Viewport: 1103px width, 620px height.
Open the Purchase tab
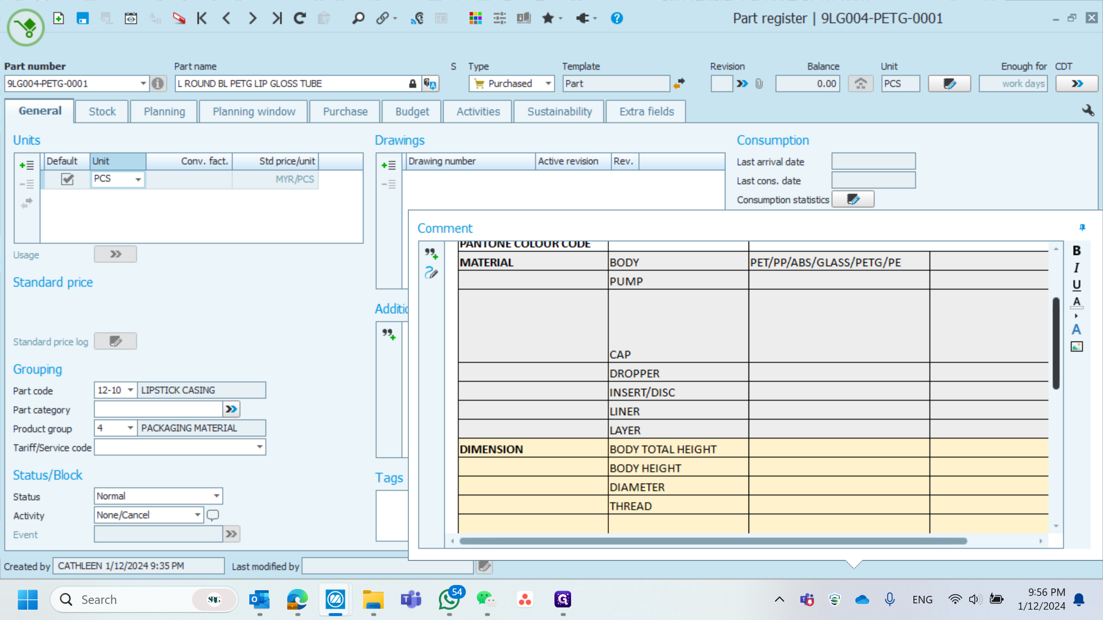point(345,111)
